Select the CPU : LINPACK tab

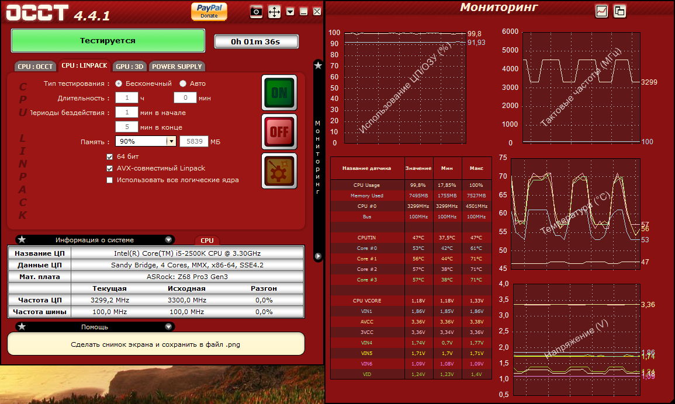coord(84,65)
